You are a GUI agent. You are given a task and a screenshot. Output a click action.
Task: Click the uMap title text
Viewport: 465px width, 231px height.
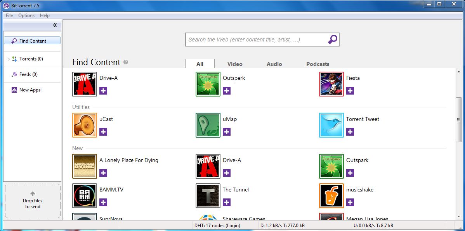point(230,119)
